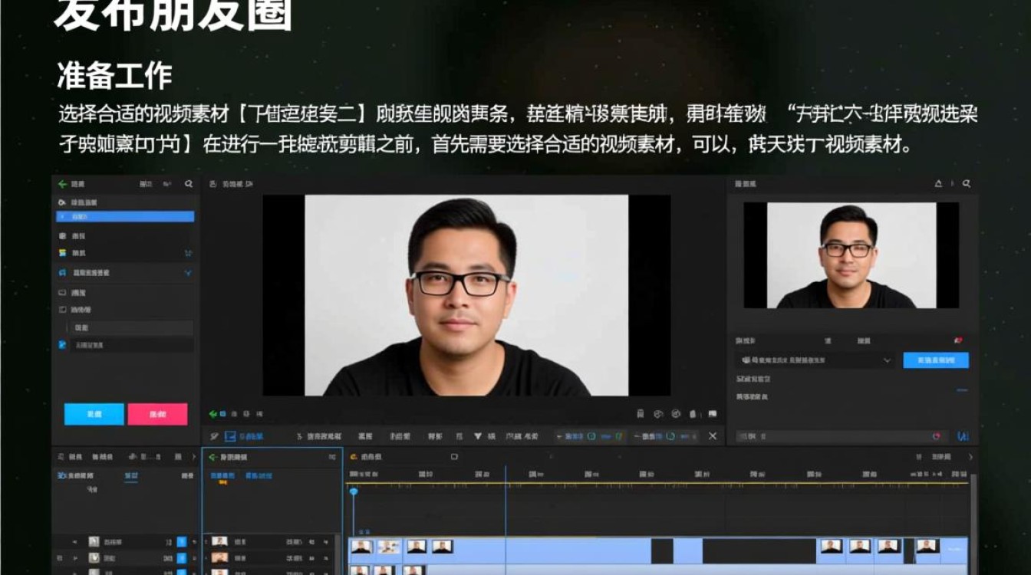Click the first clip thumbnail on the top timeline track
Screen dimensions: 1031x575
point(361,547)
